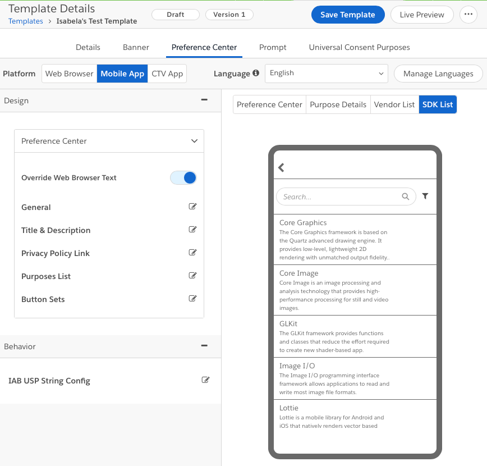The height and width of the screenshot is (466, 487).
Task: Click the Title & Description row label
Action: (x=56, y=230)
